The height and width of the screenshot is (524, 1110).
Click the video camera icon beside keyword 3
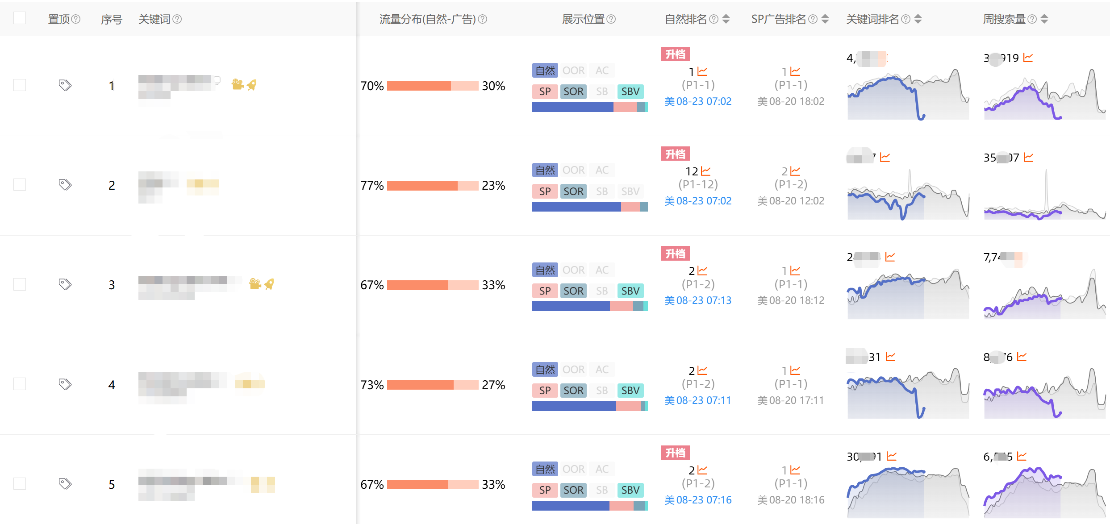(x=255, y=284)
